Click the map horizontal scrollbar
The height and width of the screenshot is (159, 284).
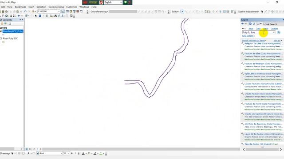click(141, 149)
